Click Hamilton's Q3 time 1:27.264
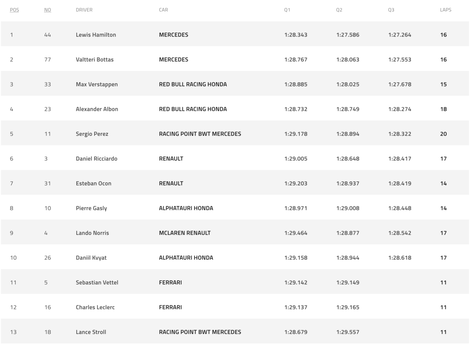 (400, 35)
